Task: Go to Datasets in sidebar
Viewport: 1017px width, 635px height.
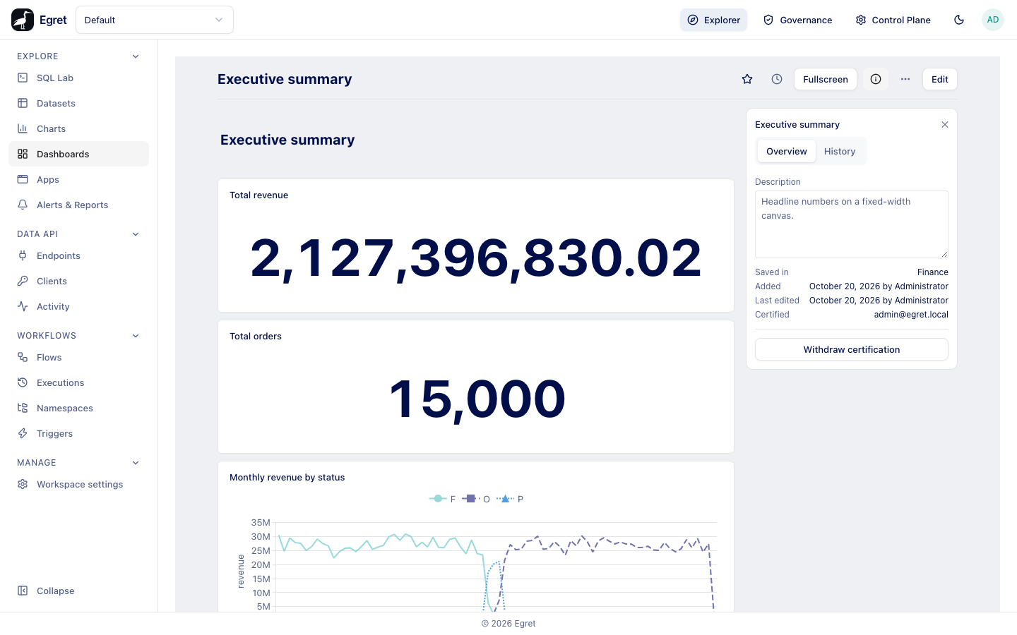Action: tap(78, 103)
